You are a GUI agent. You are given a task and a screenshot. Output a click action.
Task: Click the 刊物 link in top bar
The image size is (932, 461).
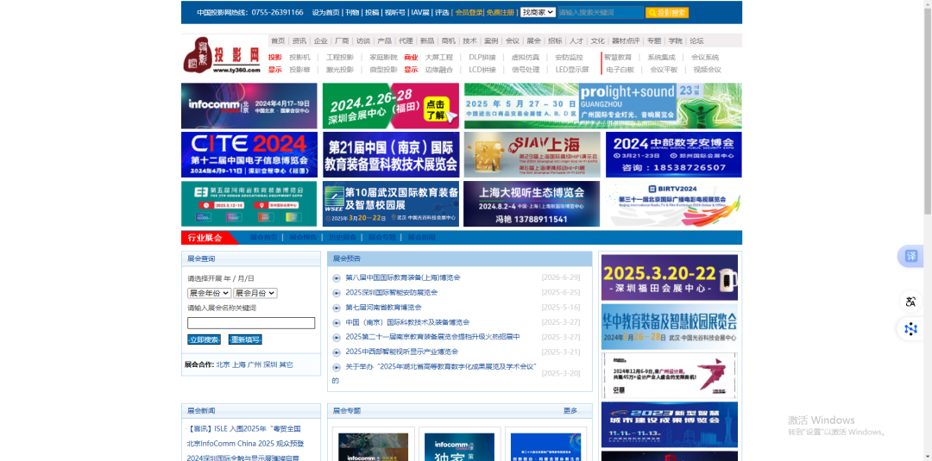pos(352,12)
